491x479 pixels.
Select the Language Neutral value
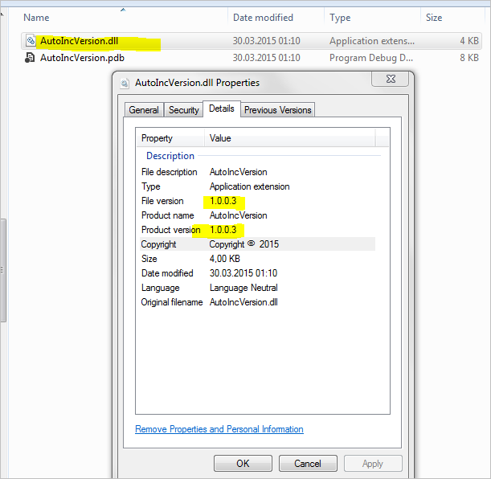[243, 288]
